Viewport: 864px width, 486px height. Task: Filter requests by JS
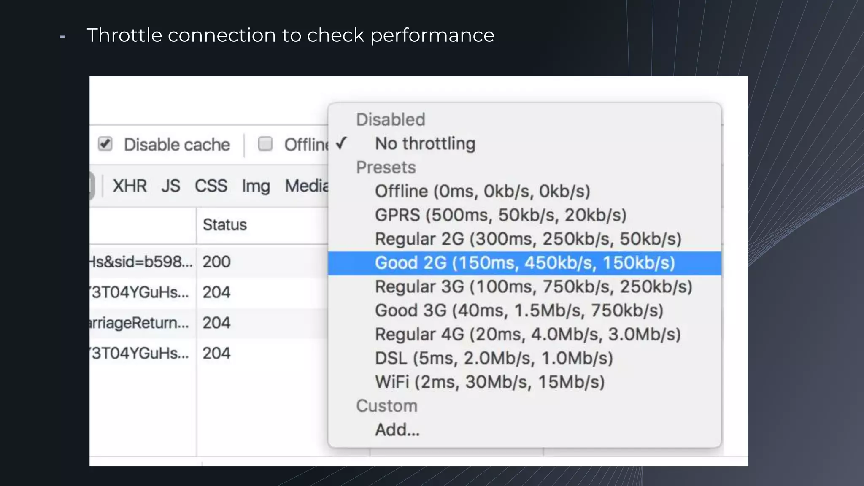coord(170,186)
